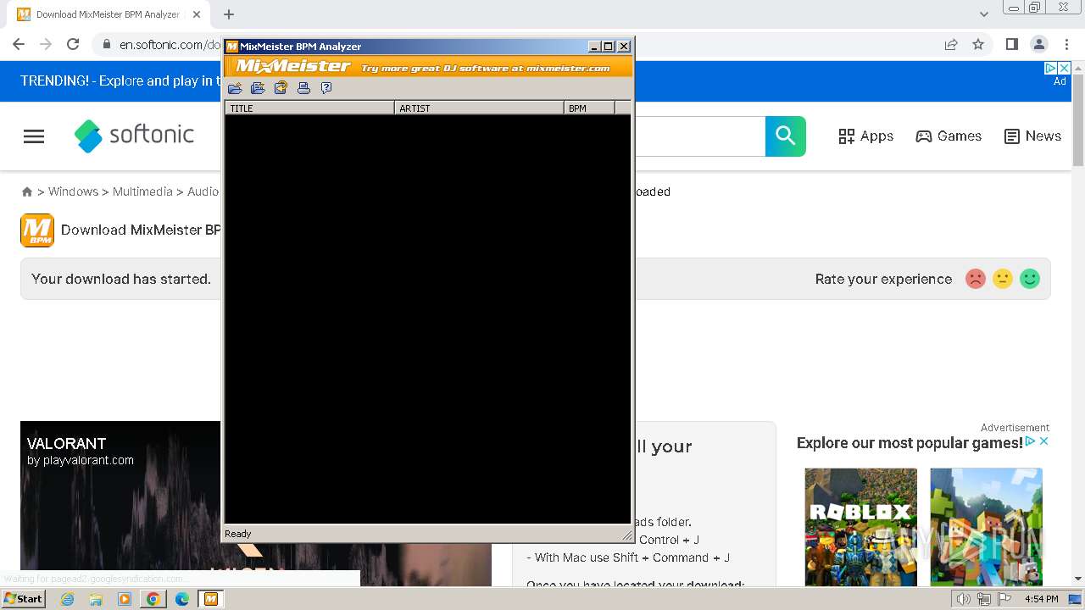Click the update tags folder icon in MixMeister
The height and width of the screenshot is (610, 1085).
click(x=281, y=88)
